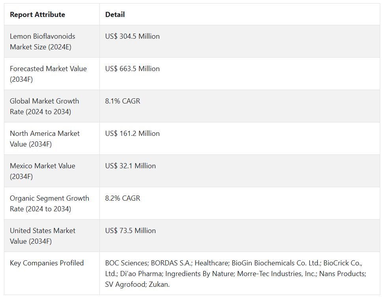Select the Forecasted Market Value (2034F) cell
The height and width of the screenshot is (299, 383).
coord(48,74)
